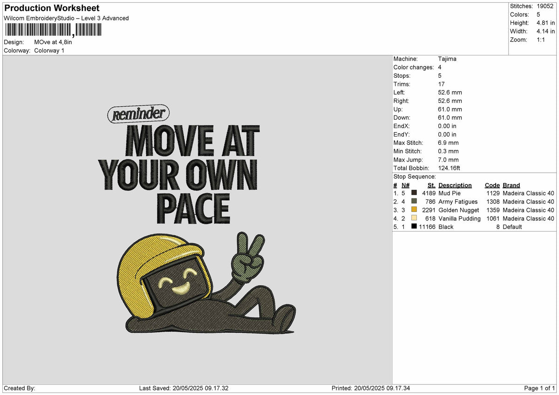This screenshot has width=559, height=395.
Task: Click the Black color chip
Action: [x=414, y=226]
